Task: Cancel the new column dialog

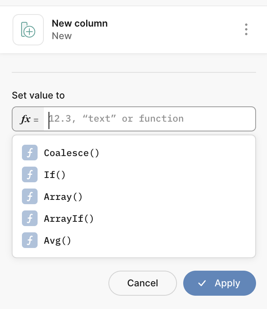Action: [143, 283]
